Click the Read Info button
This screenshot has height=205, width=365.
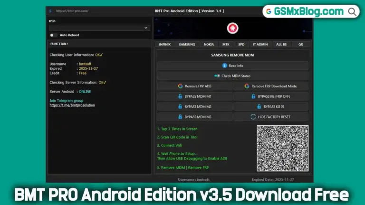pyautogui.click(x=233, y=66)
